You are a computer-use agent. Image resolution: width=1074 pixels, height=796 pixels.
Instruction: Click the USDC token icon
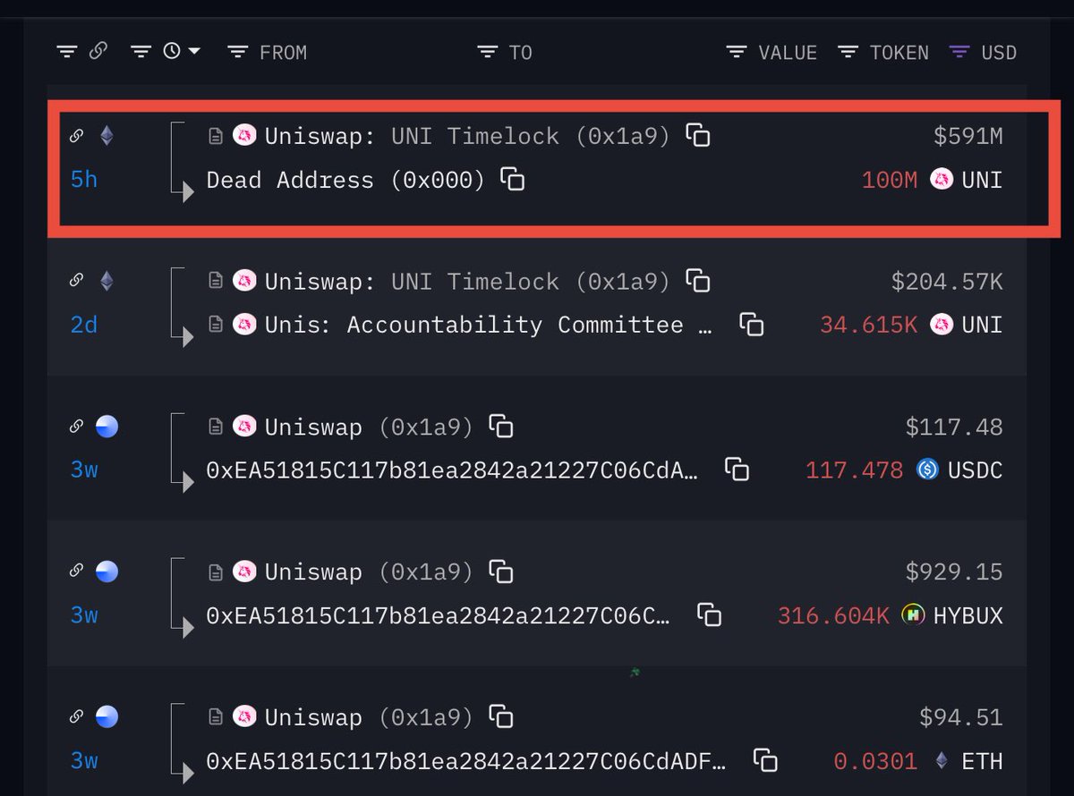tap(928, 469)
